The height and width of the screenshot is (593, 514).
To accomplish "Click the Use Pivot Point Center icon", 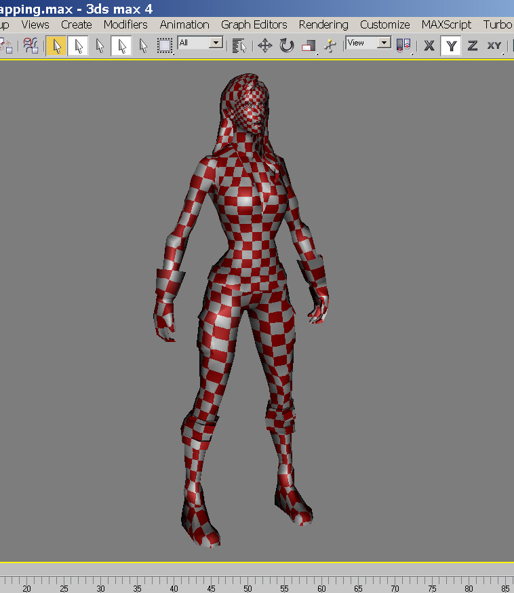I will tap(403, 46).
